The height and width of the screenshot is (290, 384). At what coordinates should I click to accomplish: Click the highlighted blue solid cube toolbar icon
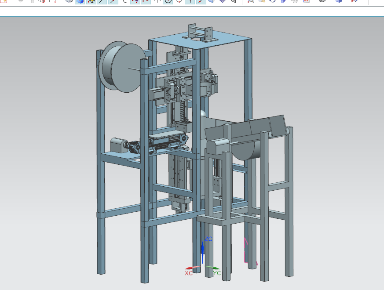[x=80, y=1]
